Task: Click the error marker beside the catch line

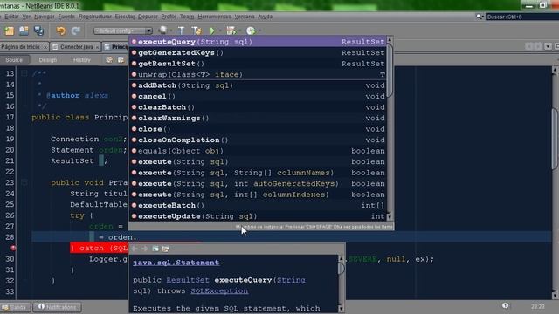Action: (x=13, y=248)
